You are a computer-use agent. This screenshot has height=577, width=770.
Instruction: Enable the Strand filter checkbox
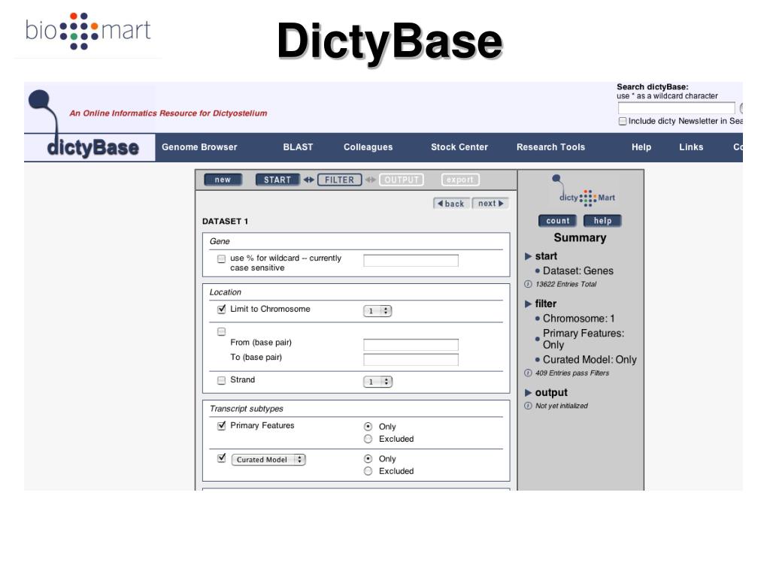click(x=222, y=380)
